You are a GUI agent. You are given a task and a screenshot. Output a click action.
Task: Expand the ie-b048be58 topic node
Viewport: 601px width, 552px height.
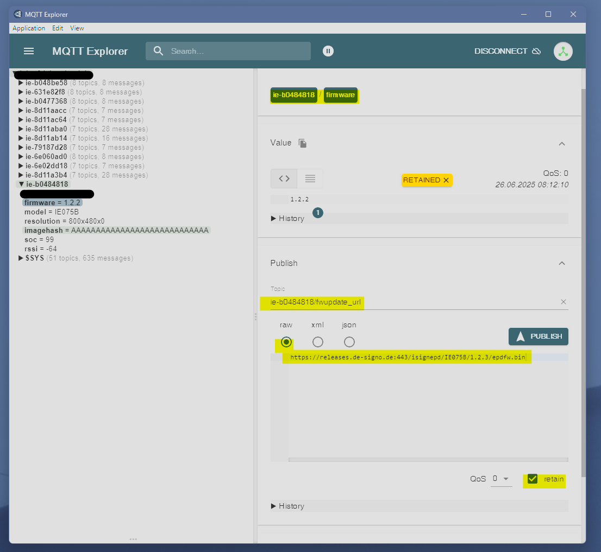pyautogui.click(x=21, y=83)
